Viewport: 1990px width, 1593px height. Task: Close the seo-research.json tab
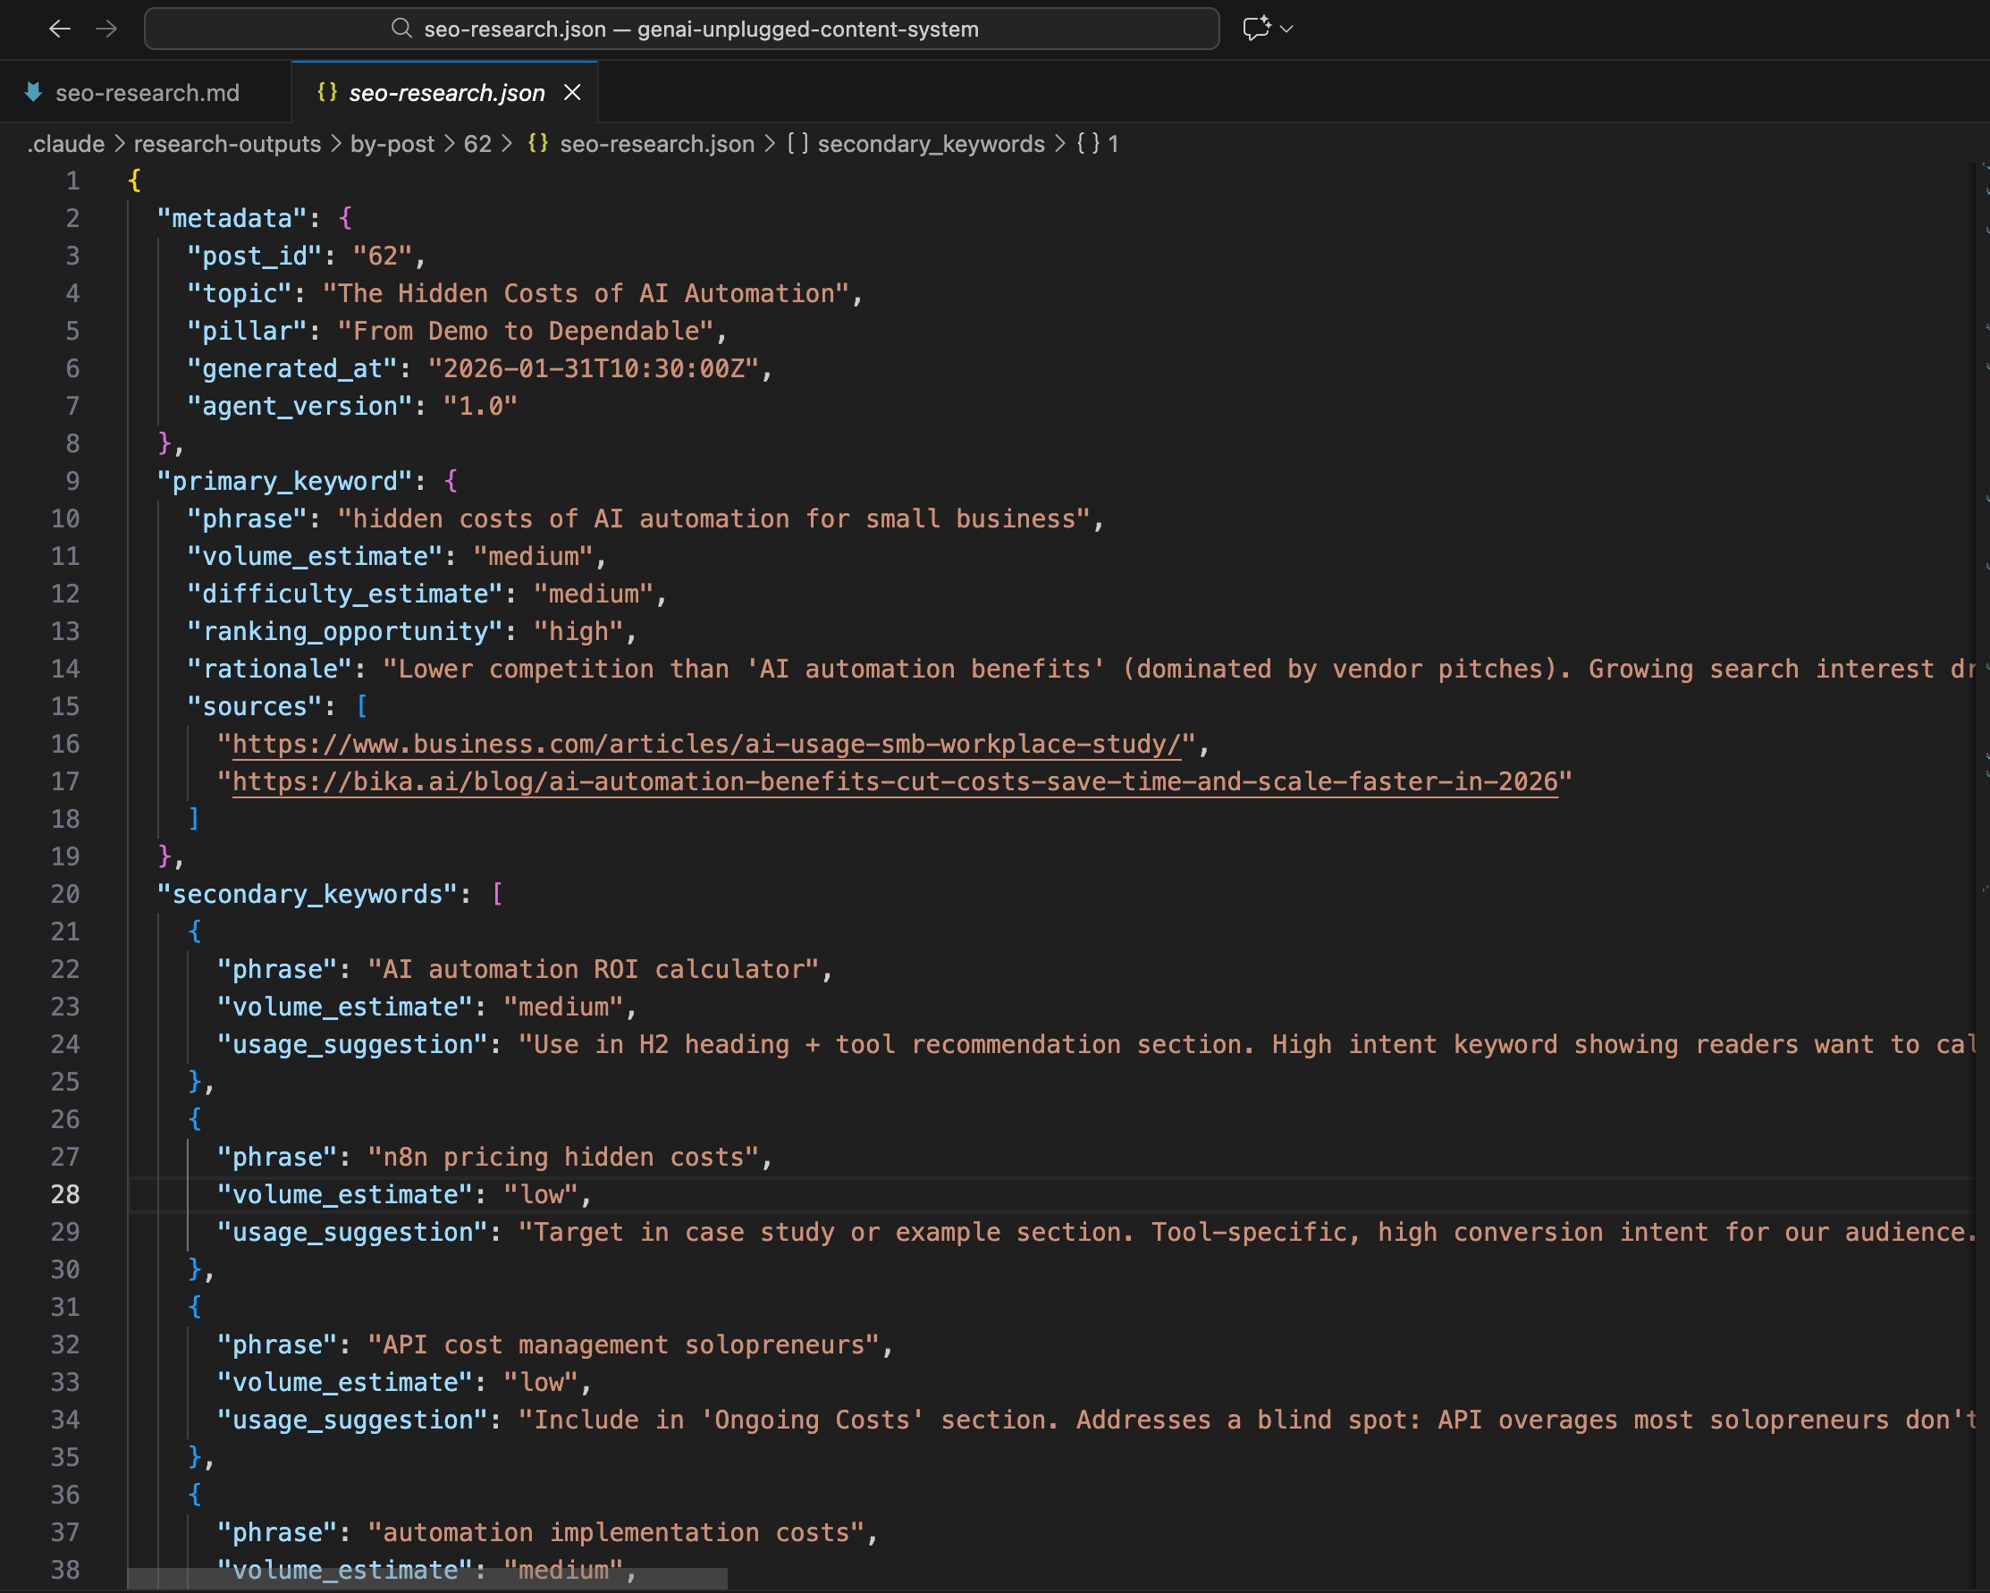572,93
